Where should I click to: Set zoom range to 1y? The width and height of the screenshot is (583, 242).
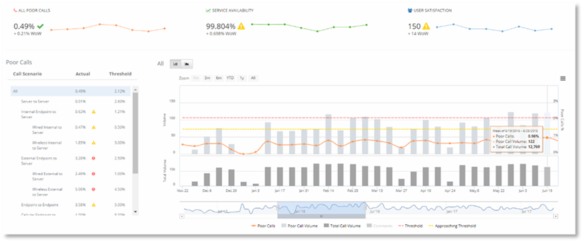pos(242,78)
